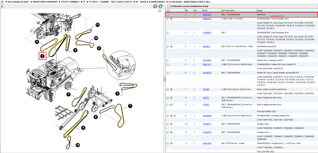
Task: Click green arrow icon for part 422731
Action: pos(171,98)
